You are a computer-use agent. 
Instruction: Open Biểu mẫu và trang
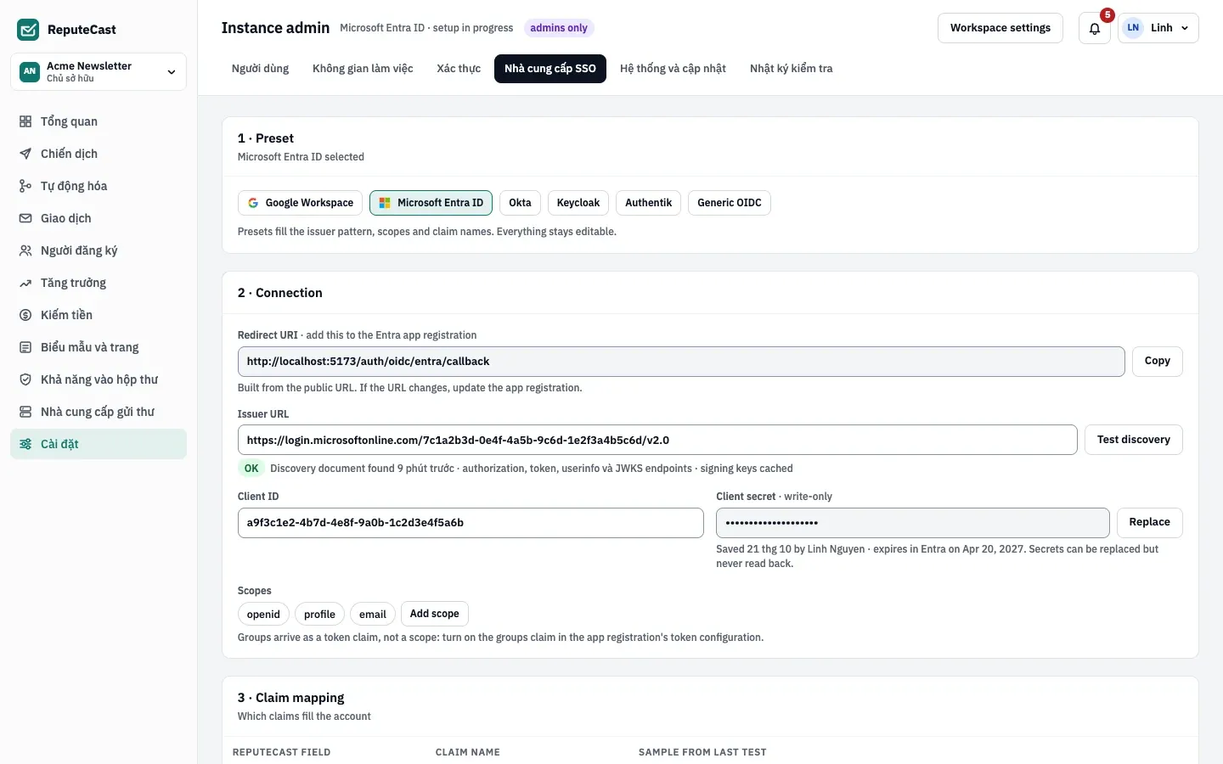[99, 347]
